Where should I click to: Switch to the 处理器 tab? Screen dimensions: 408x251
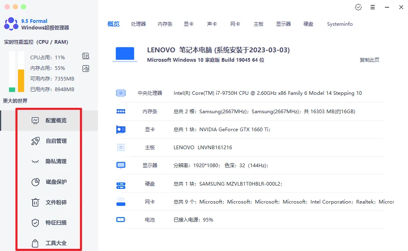tap(138, 24)
